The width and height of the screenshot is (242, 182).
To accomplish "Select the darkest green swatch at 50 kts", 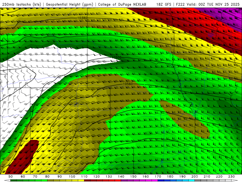I will (x=14, y=180).
